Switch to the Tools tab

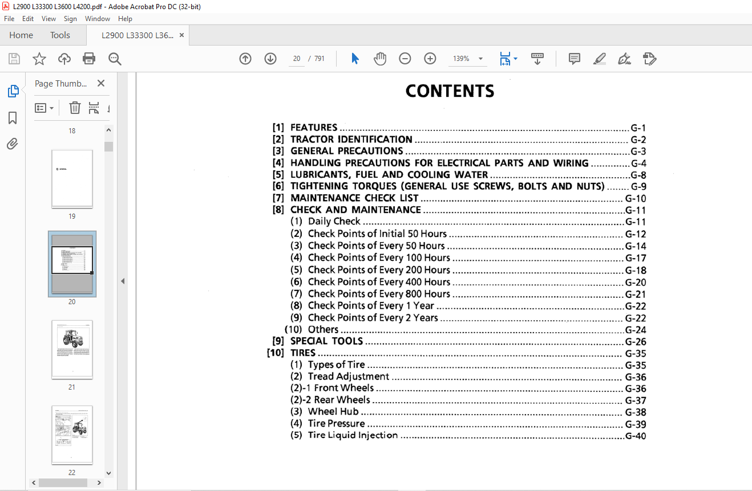pyautogui.click(x=60, y=35)
